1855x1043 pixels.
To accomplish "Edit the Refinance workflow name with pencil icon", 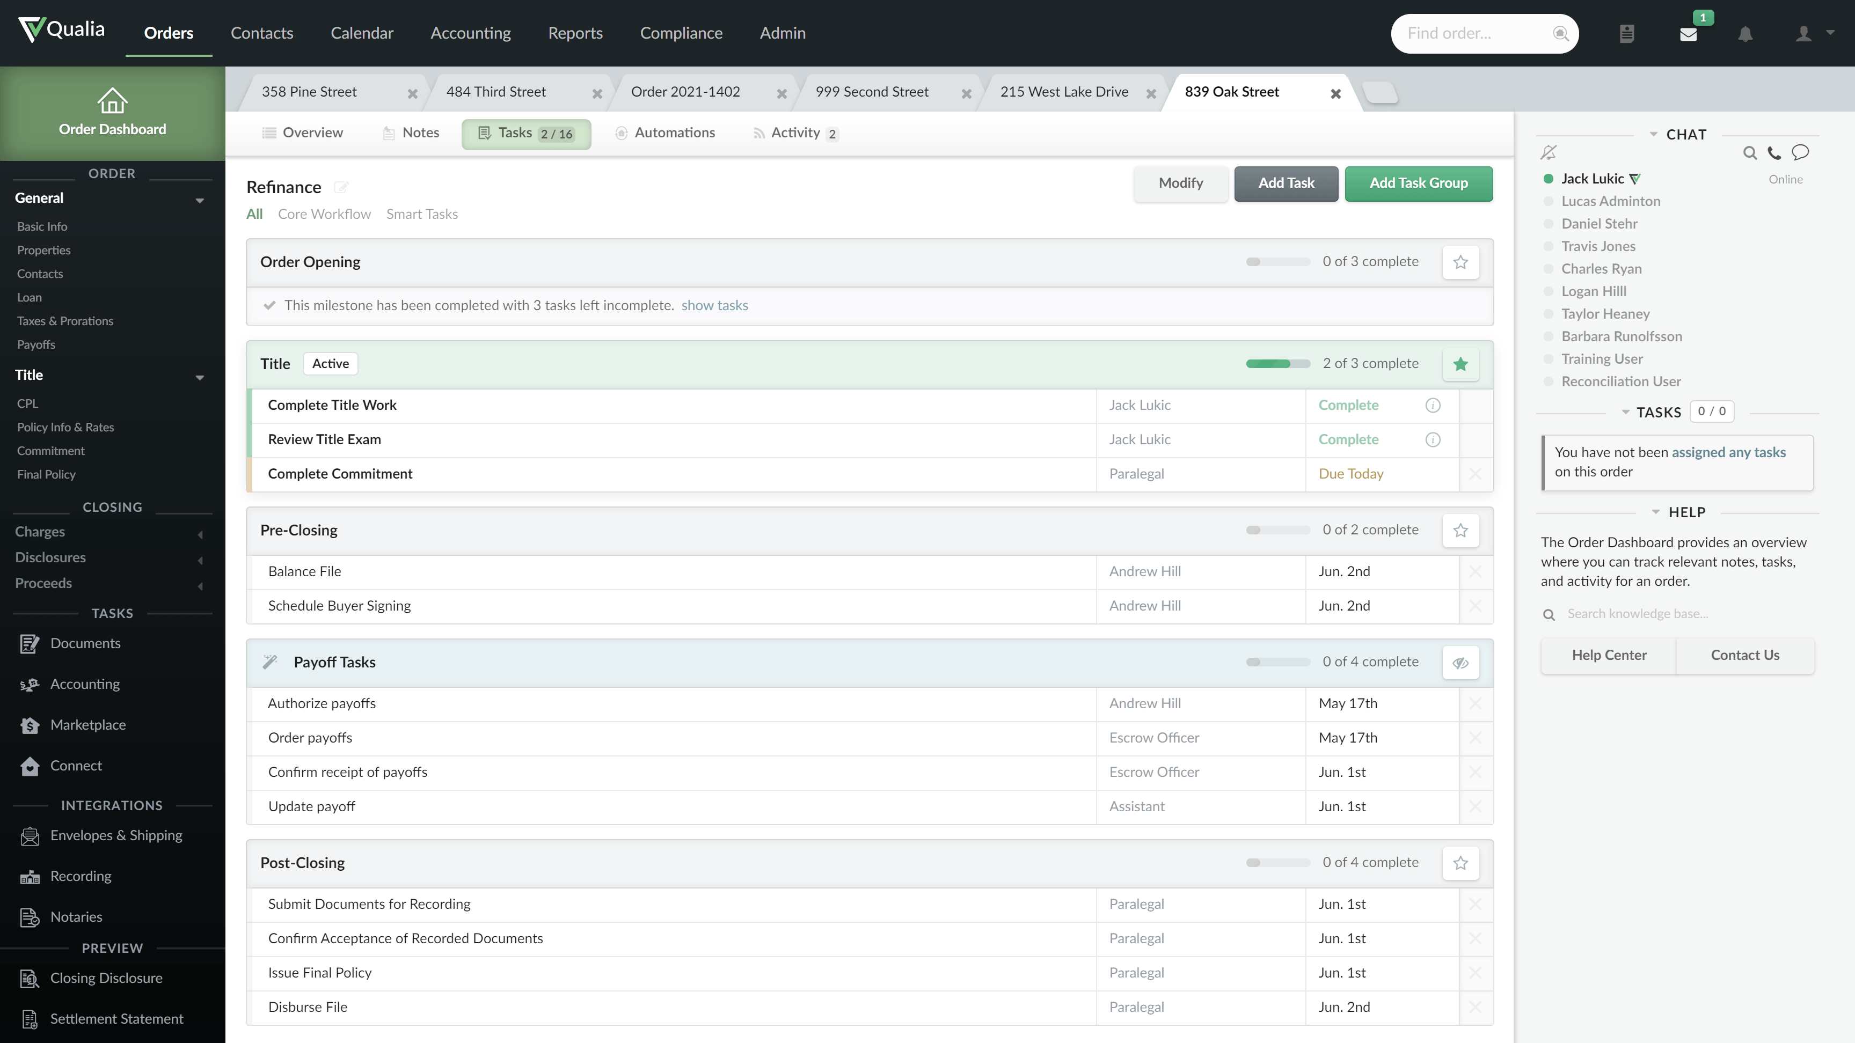I will point(342,188).
